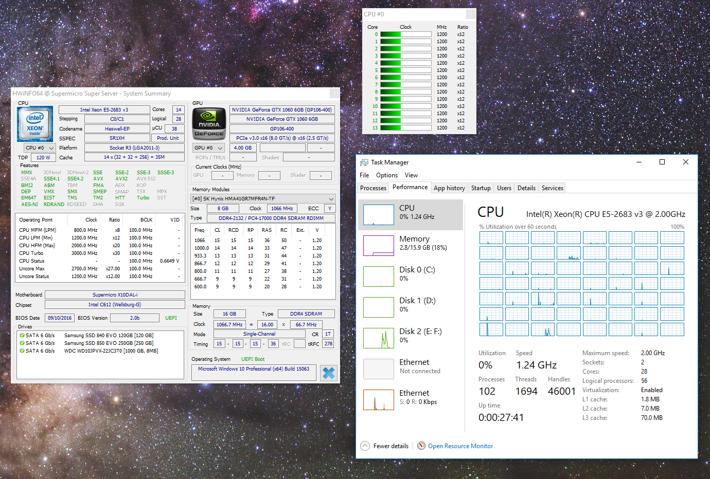This screenshot has height=479, width=710.
Task: Open the GPU #0 selector dropdown in HWiNFO
Action: tap(208, 148)
